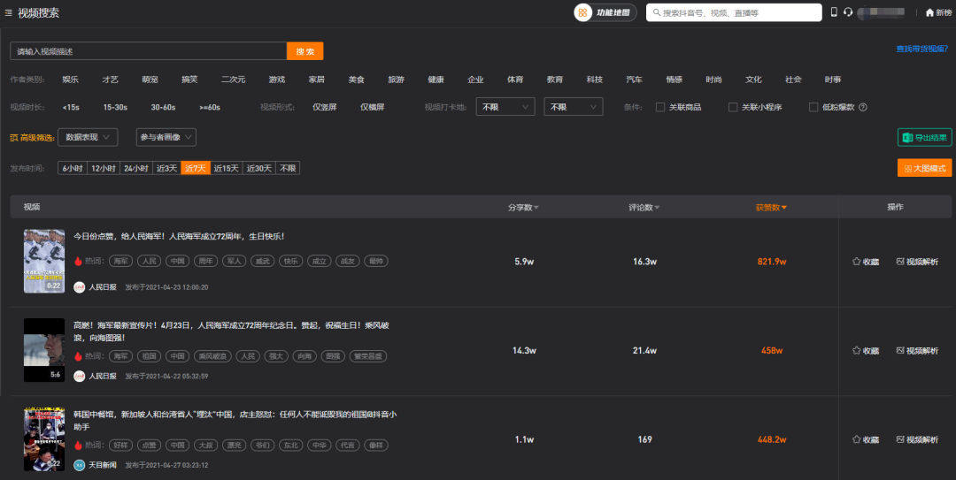Toggle the sidebar menu icon beside 视频搜索

pos(9,13)
